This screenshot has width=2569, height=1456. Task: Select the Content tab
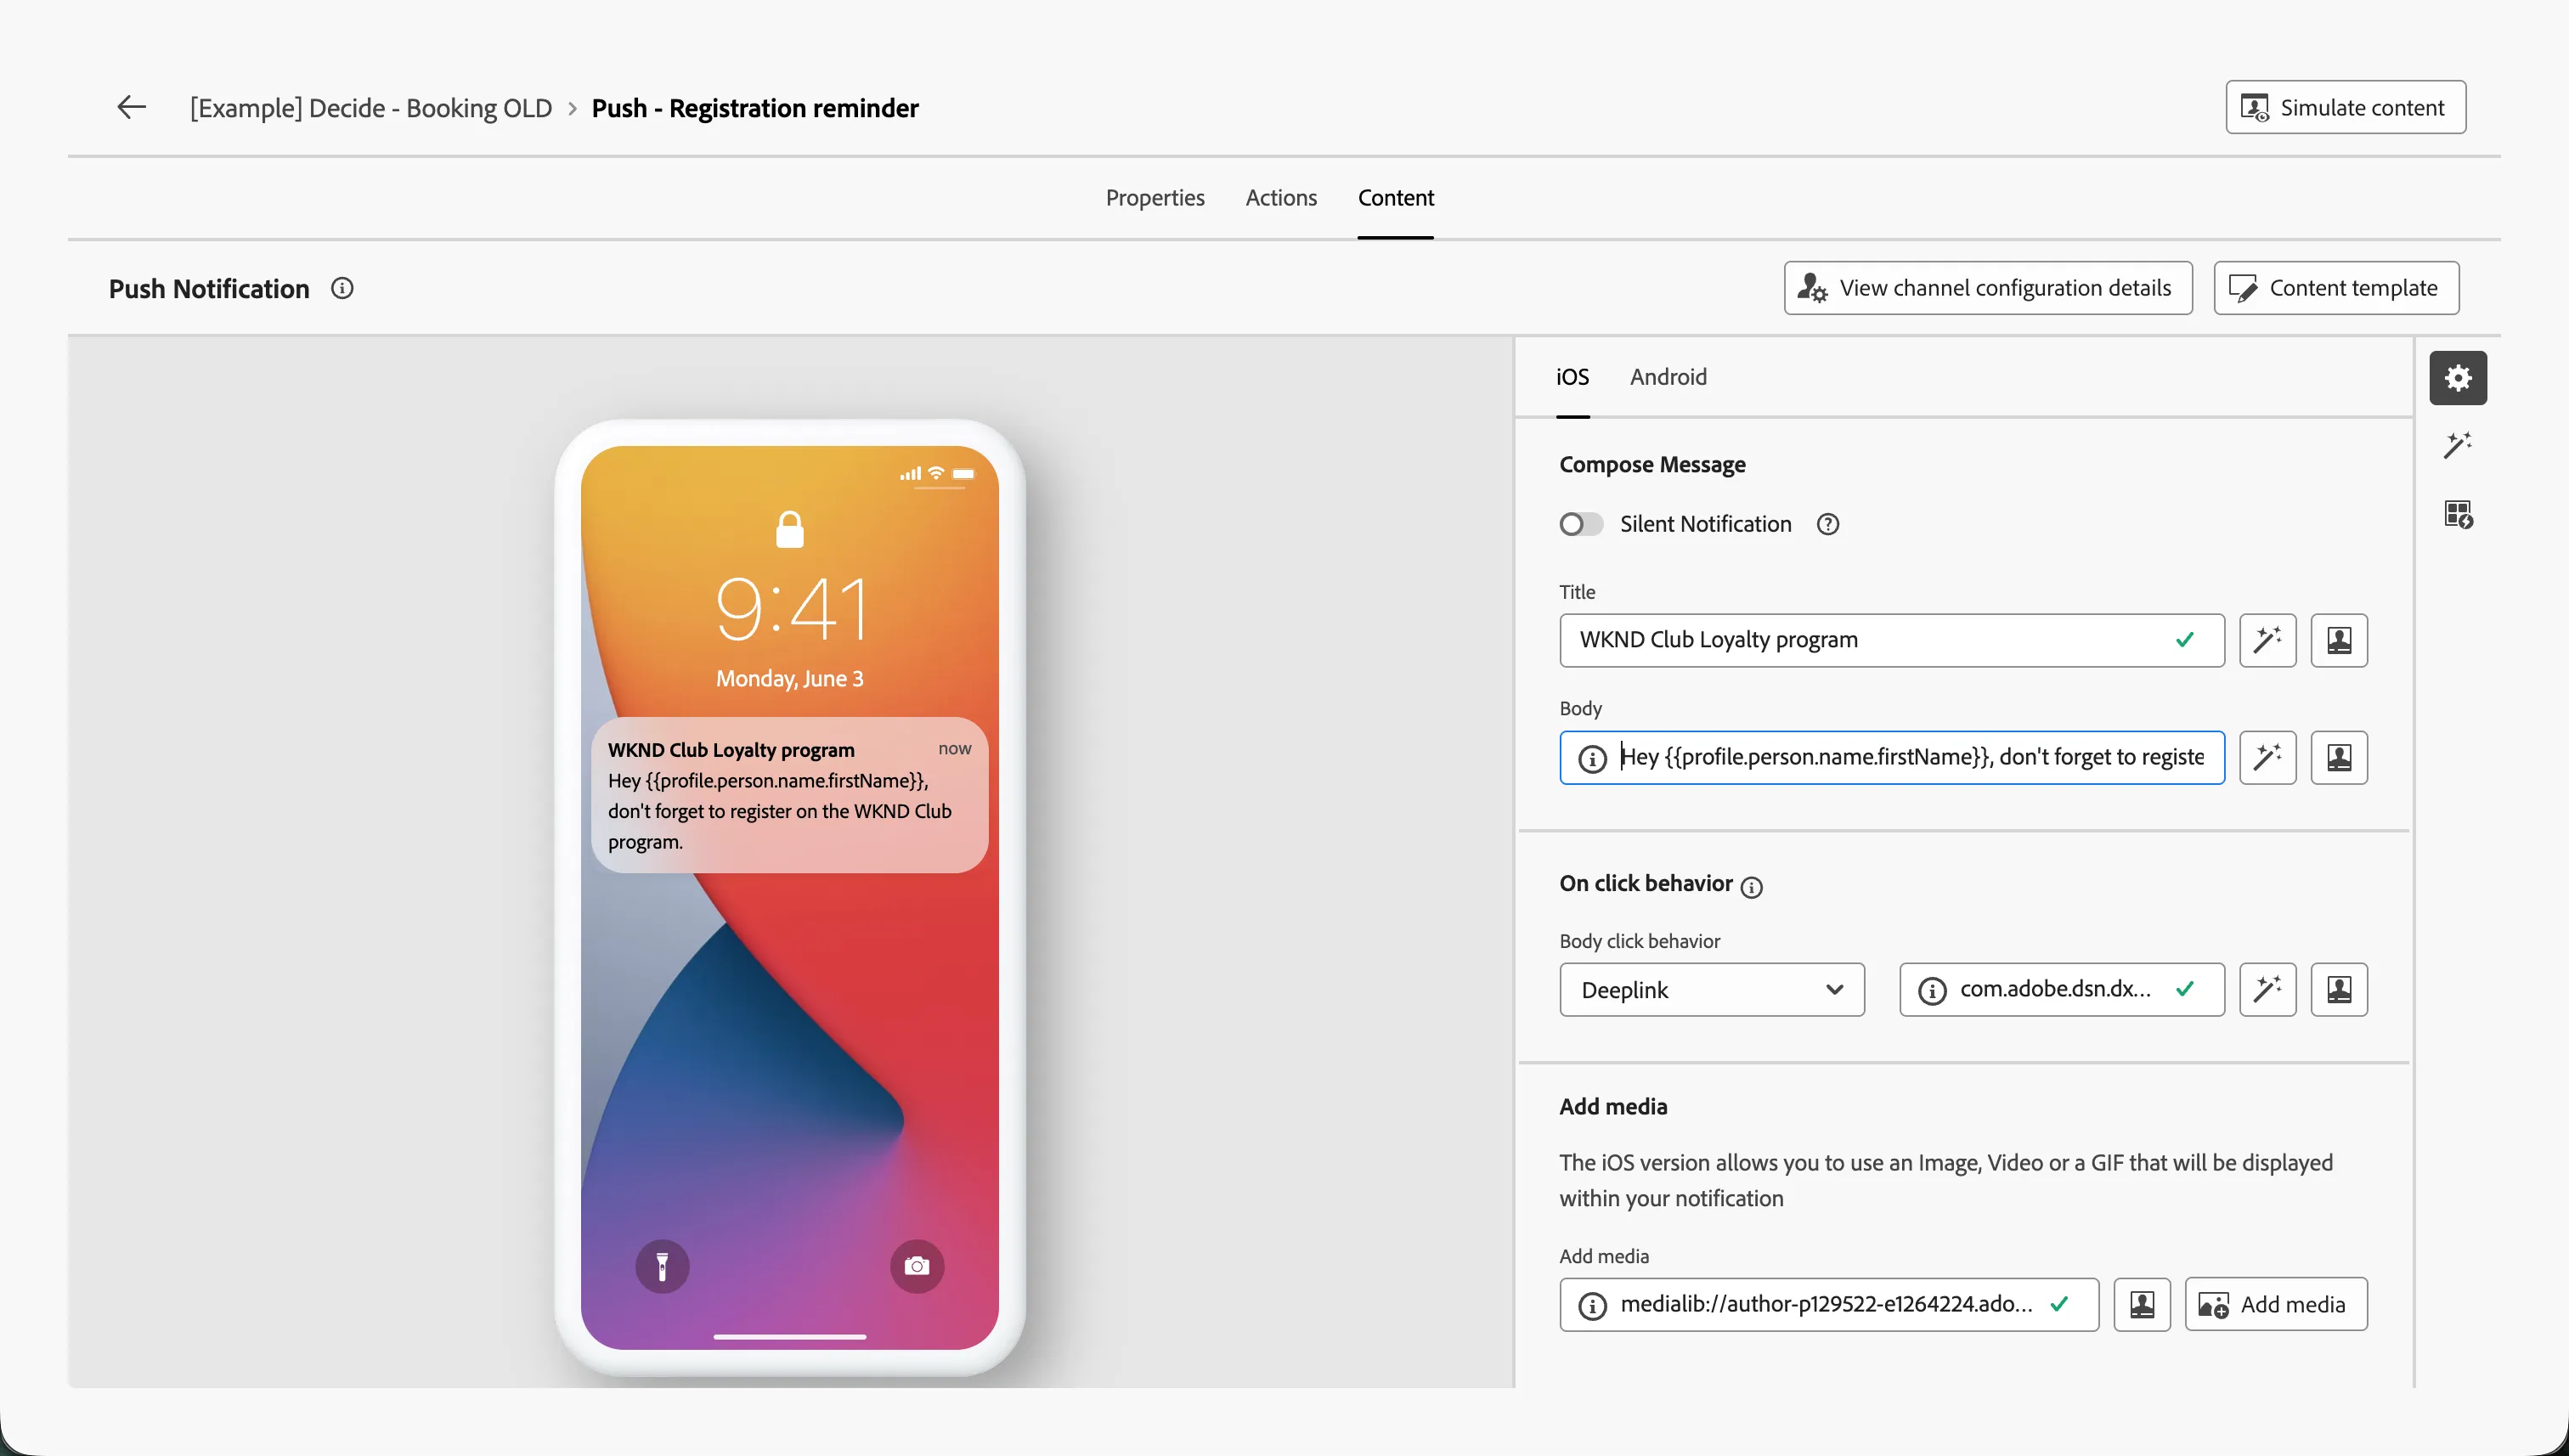coord(1395,198)
